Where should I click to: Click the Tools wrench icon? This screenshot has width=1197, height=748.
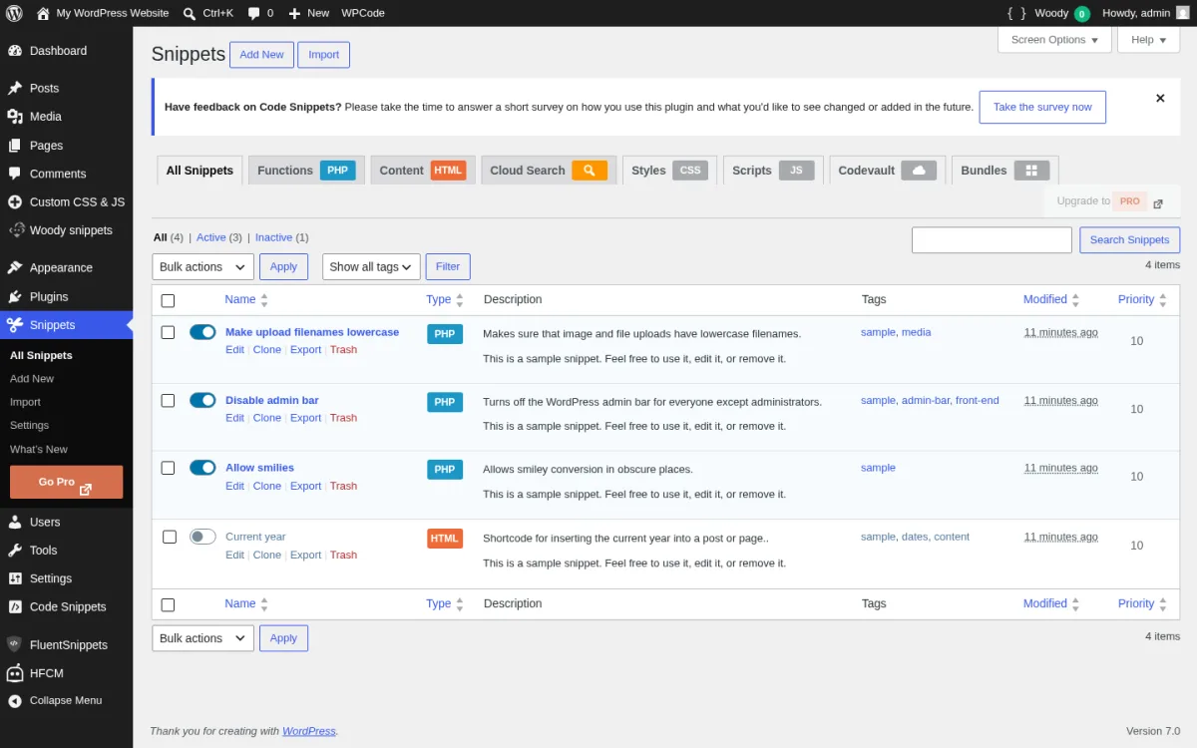(15, 550)
